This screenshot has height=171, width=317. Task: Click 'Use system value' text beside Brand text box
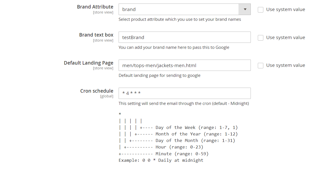285,38
